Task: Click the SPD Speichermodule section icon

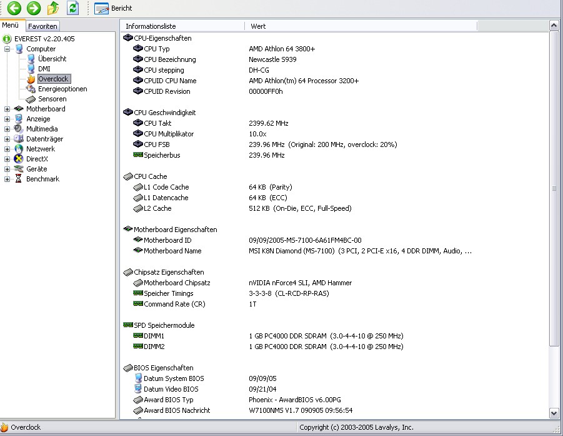Action: (x=128, y=325)
